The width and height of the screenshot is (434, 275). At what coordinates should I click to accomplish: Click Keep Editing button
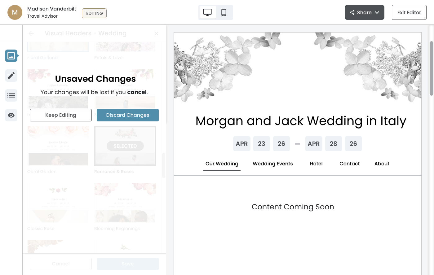tap(61, 115)
